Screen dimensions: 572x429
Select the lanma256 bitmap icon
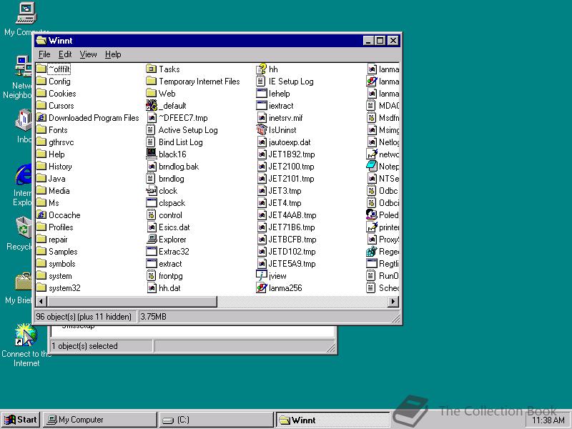tap(262, 288)
